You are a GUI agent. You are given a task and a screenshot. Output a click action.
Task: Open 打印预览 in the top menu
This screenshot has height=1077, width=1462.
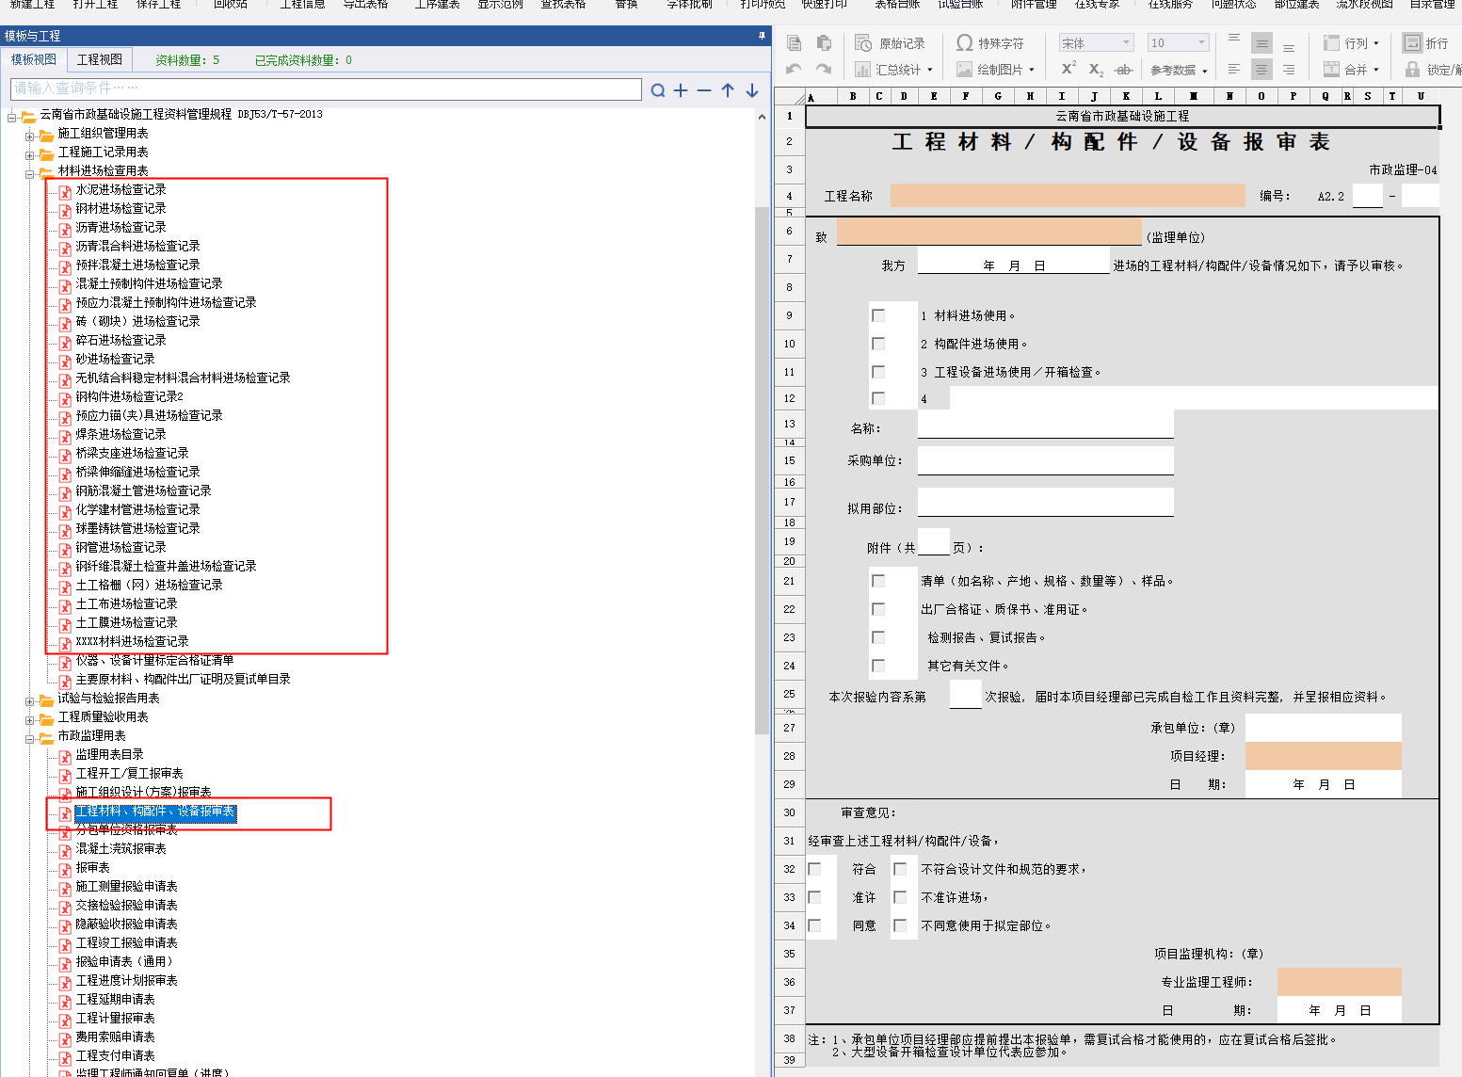pos(763,5)
